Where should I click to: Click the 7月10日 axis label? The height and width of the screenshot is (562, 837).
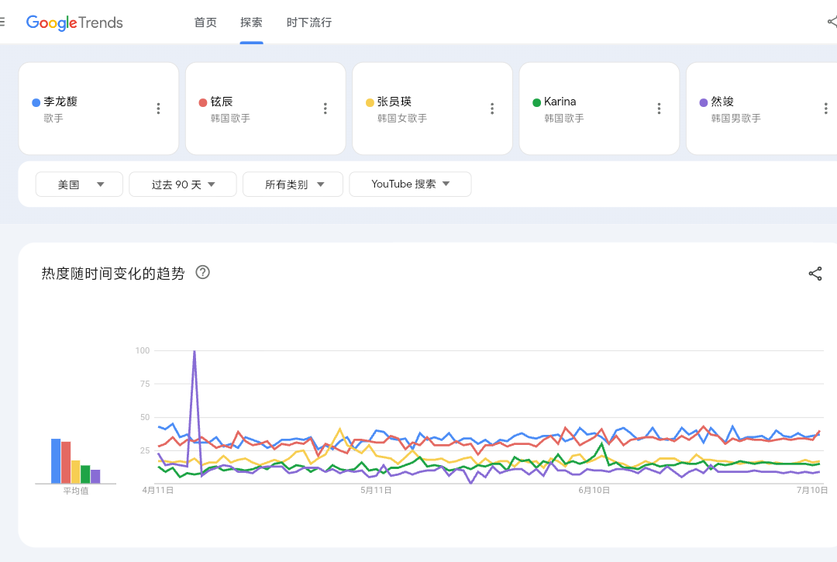pyautogui.click(x=812, y=490)
